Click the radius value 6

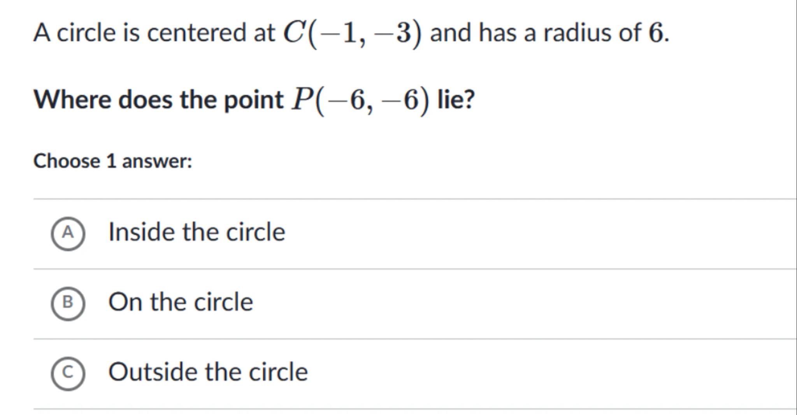[x=655, y=33]
